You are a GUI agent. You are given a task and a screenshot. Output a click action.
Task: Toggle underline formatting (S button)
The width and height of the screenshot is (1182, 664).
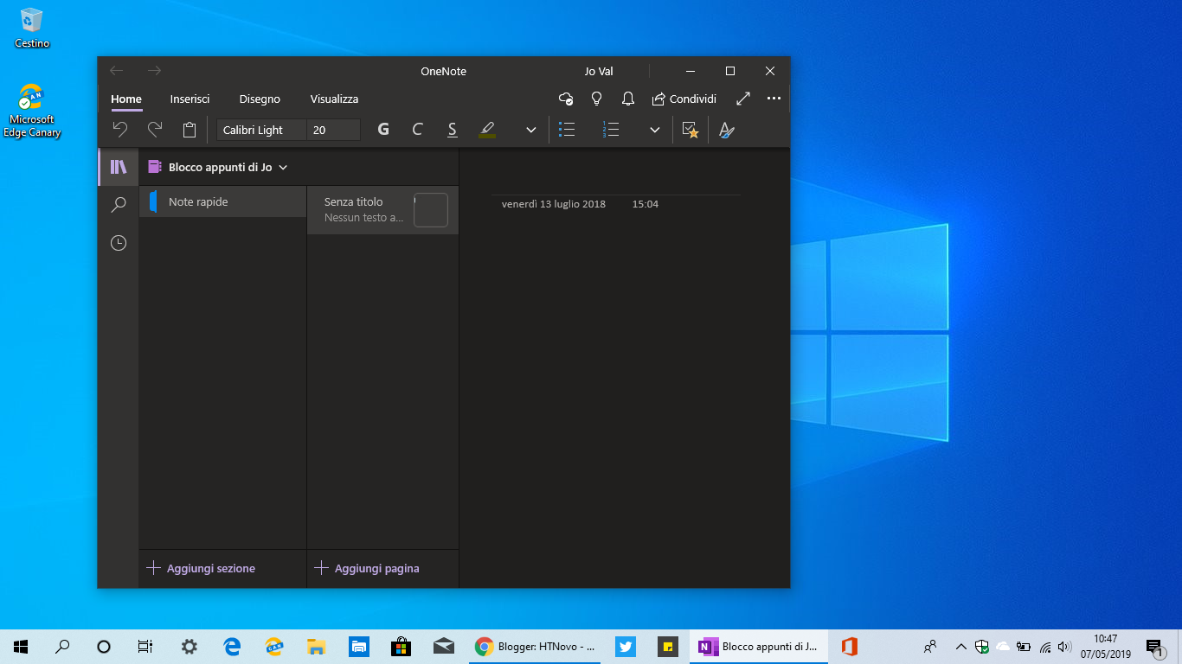point(452,130)
